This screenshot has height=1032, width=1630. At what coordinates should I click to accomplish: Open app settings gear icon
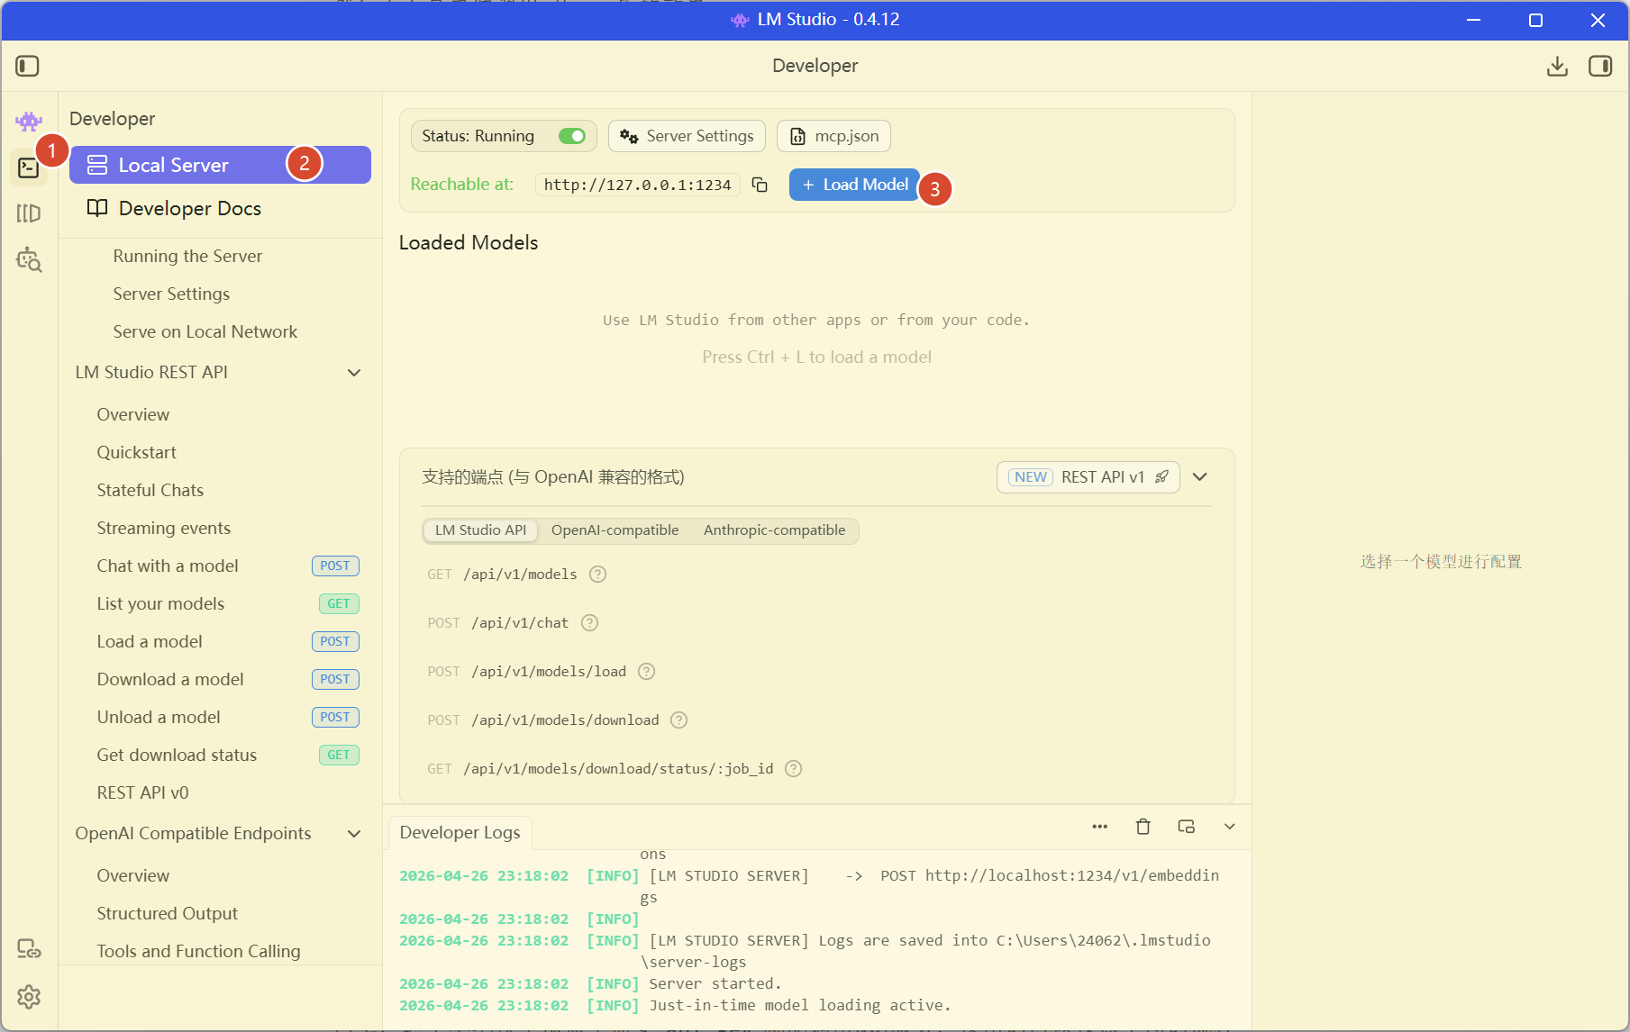point(29,997)
